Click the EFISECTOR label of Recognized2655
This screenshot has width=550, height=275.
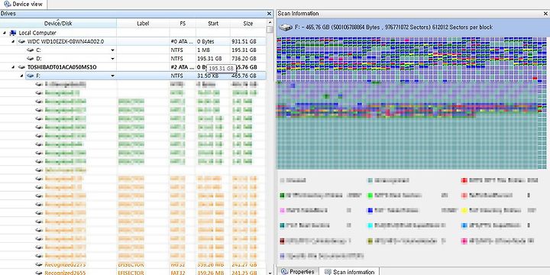[131, 273]
